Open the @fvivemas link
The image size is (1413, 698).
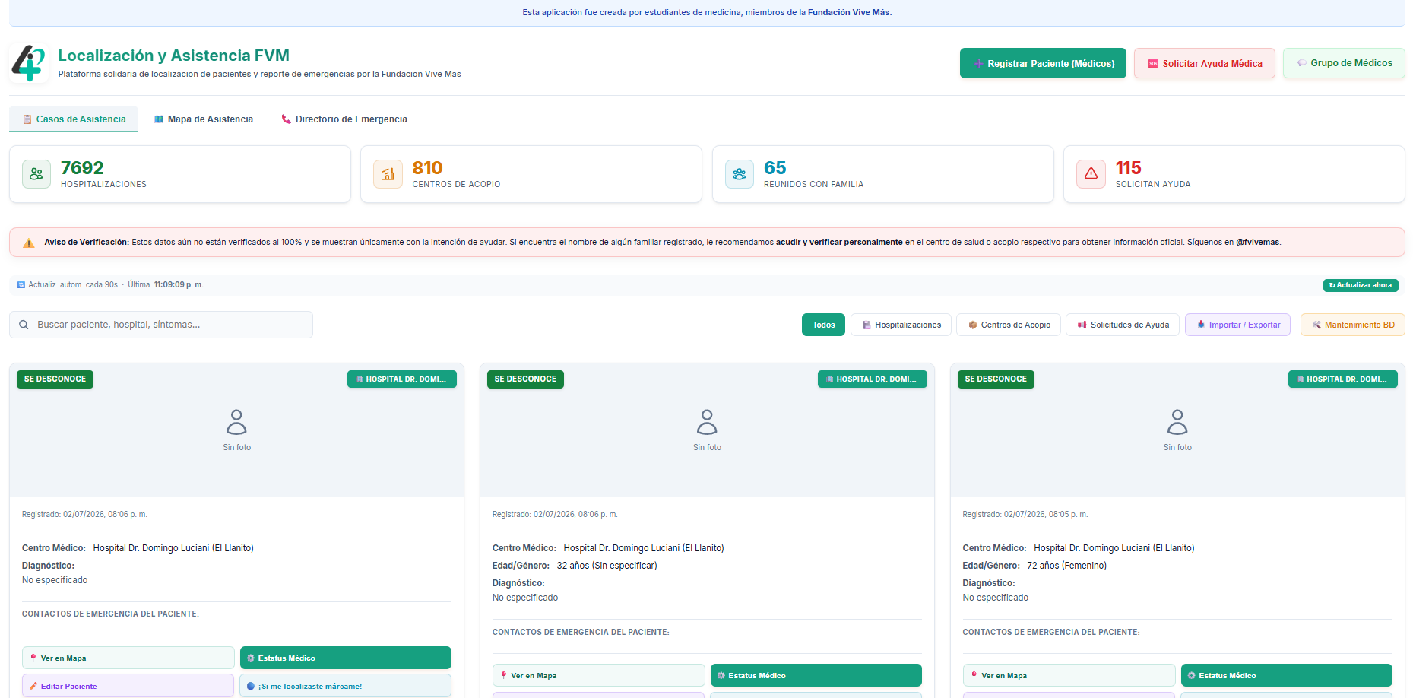point(1257,243)
